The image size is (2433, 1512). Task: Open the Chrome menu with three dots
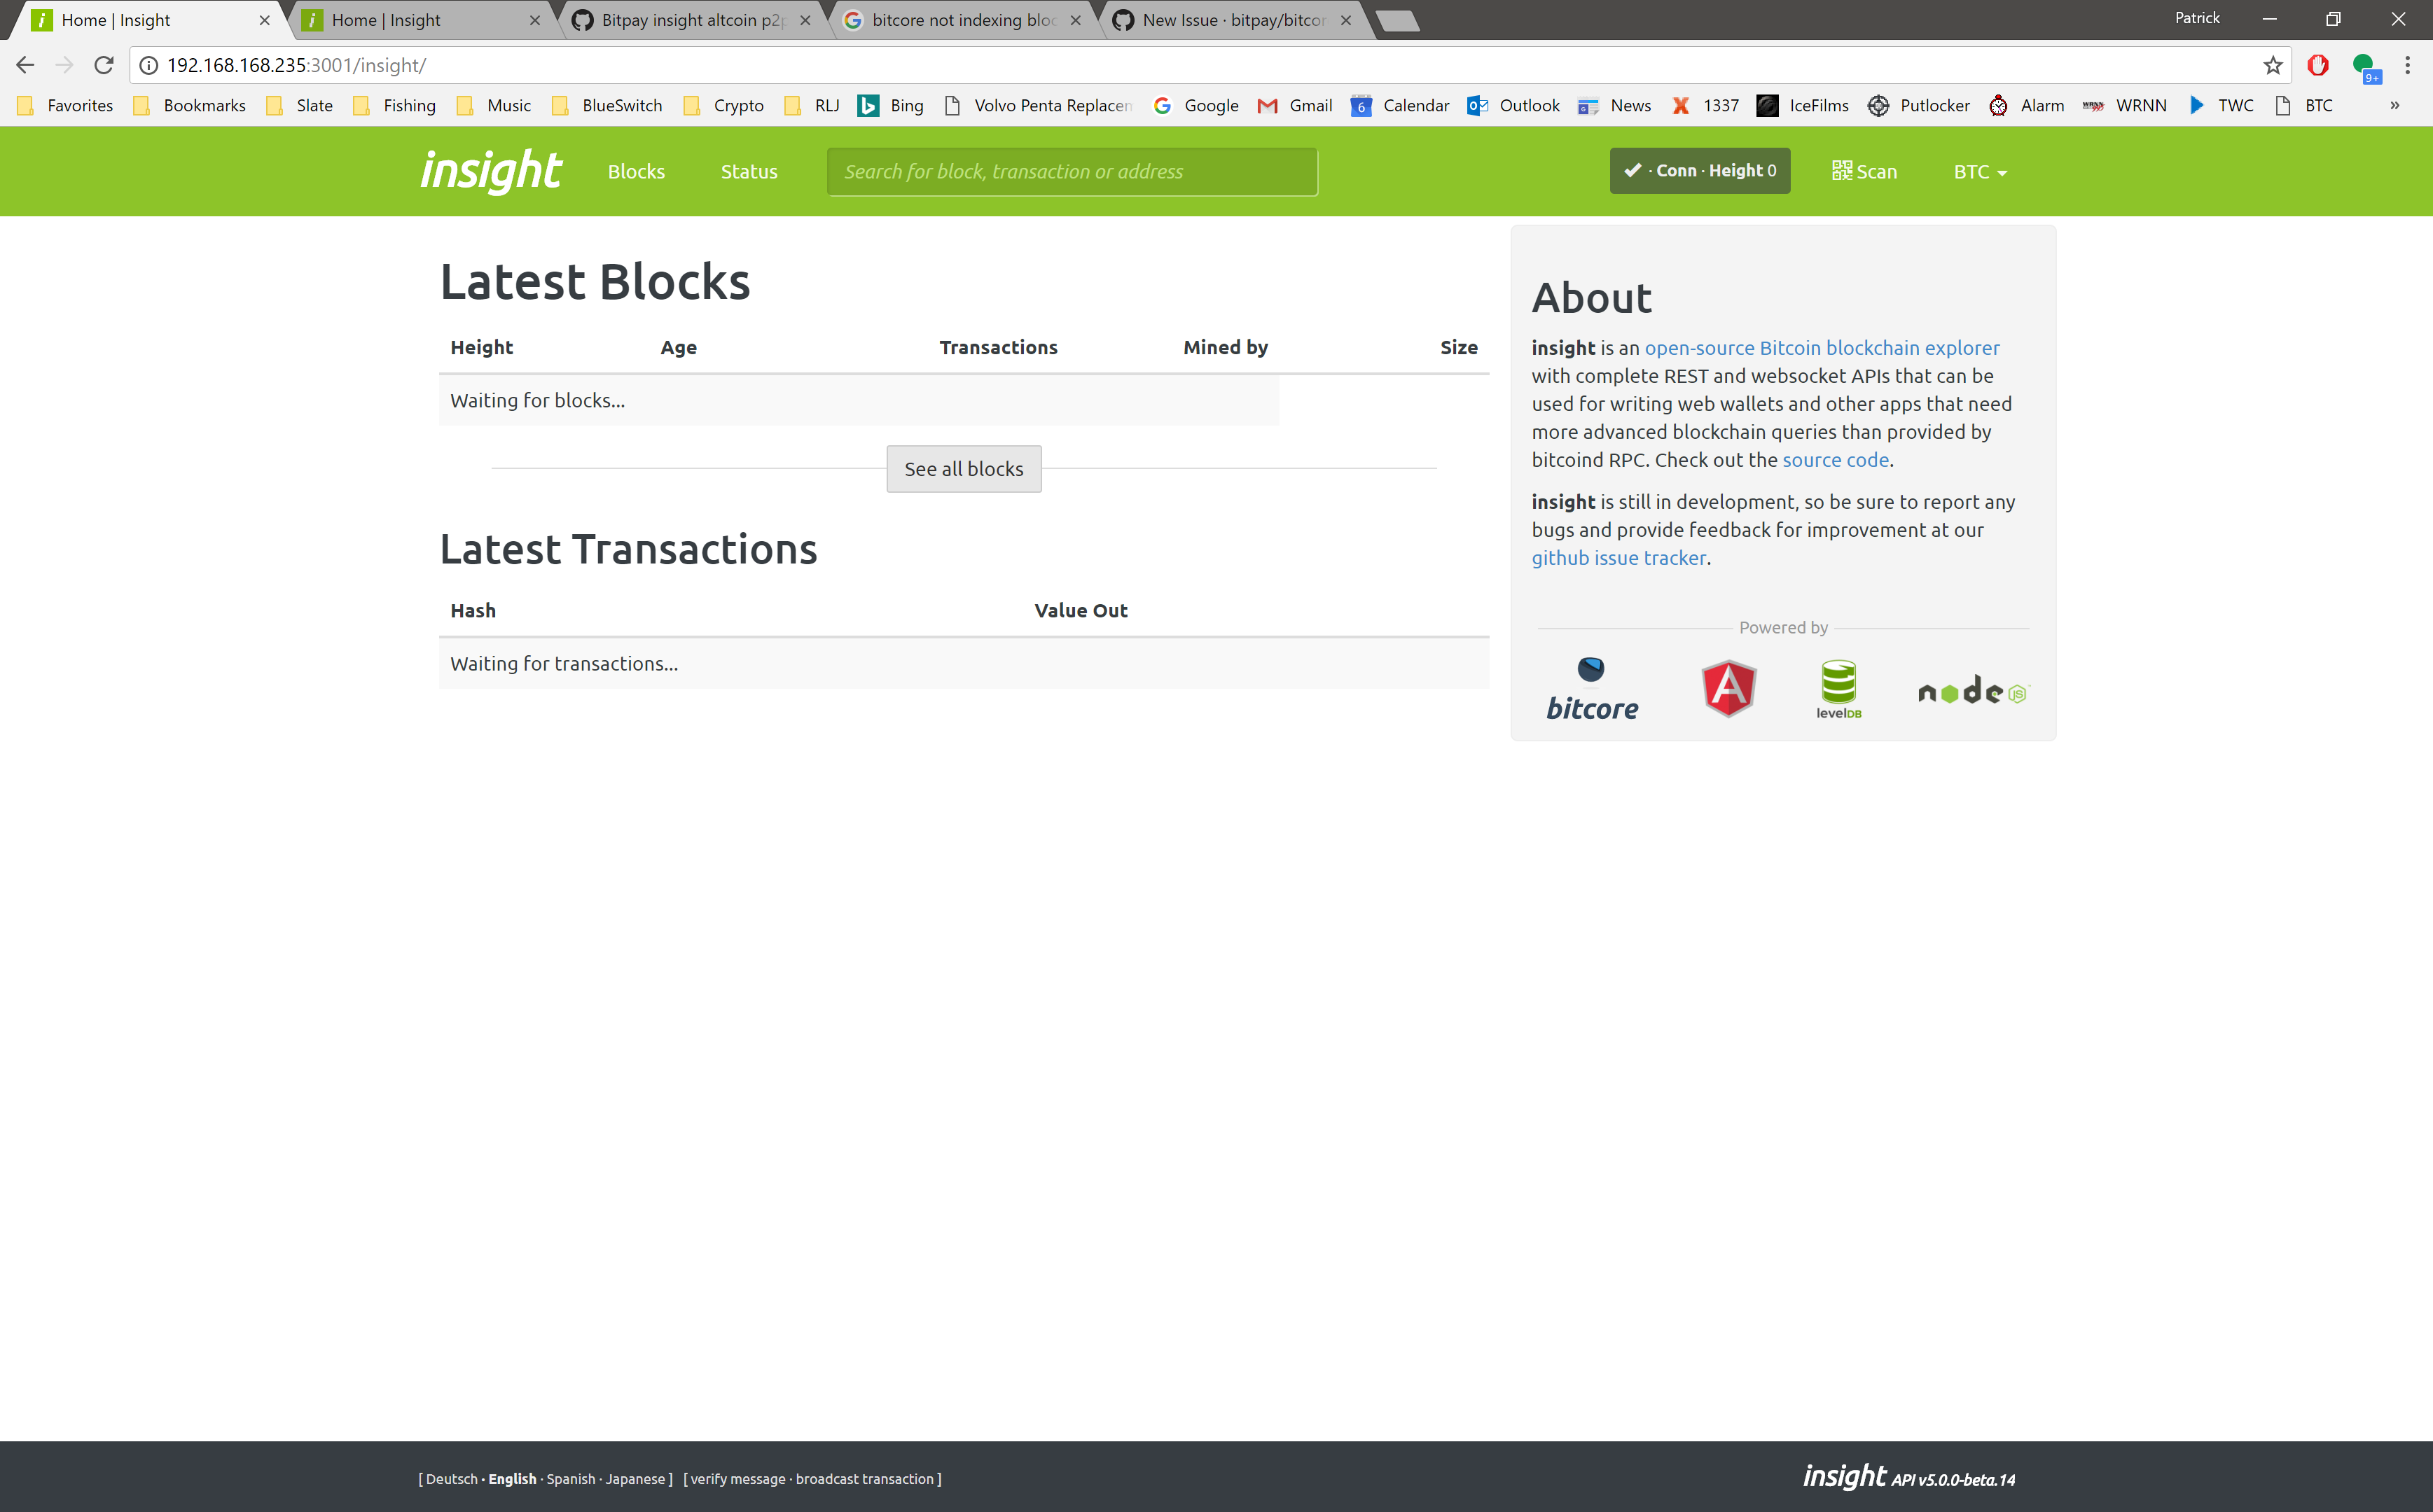tap(2409, 65)
